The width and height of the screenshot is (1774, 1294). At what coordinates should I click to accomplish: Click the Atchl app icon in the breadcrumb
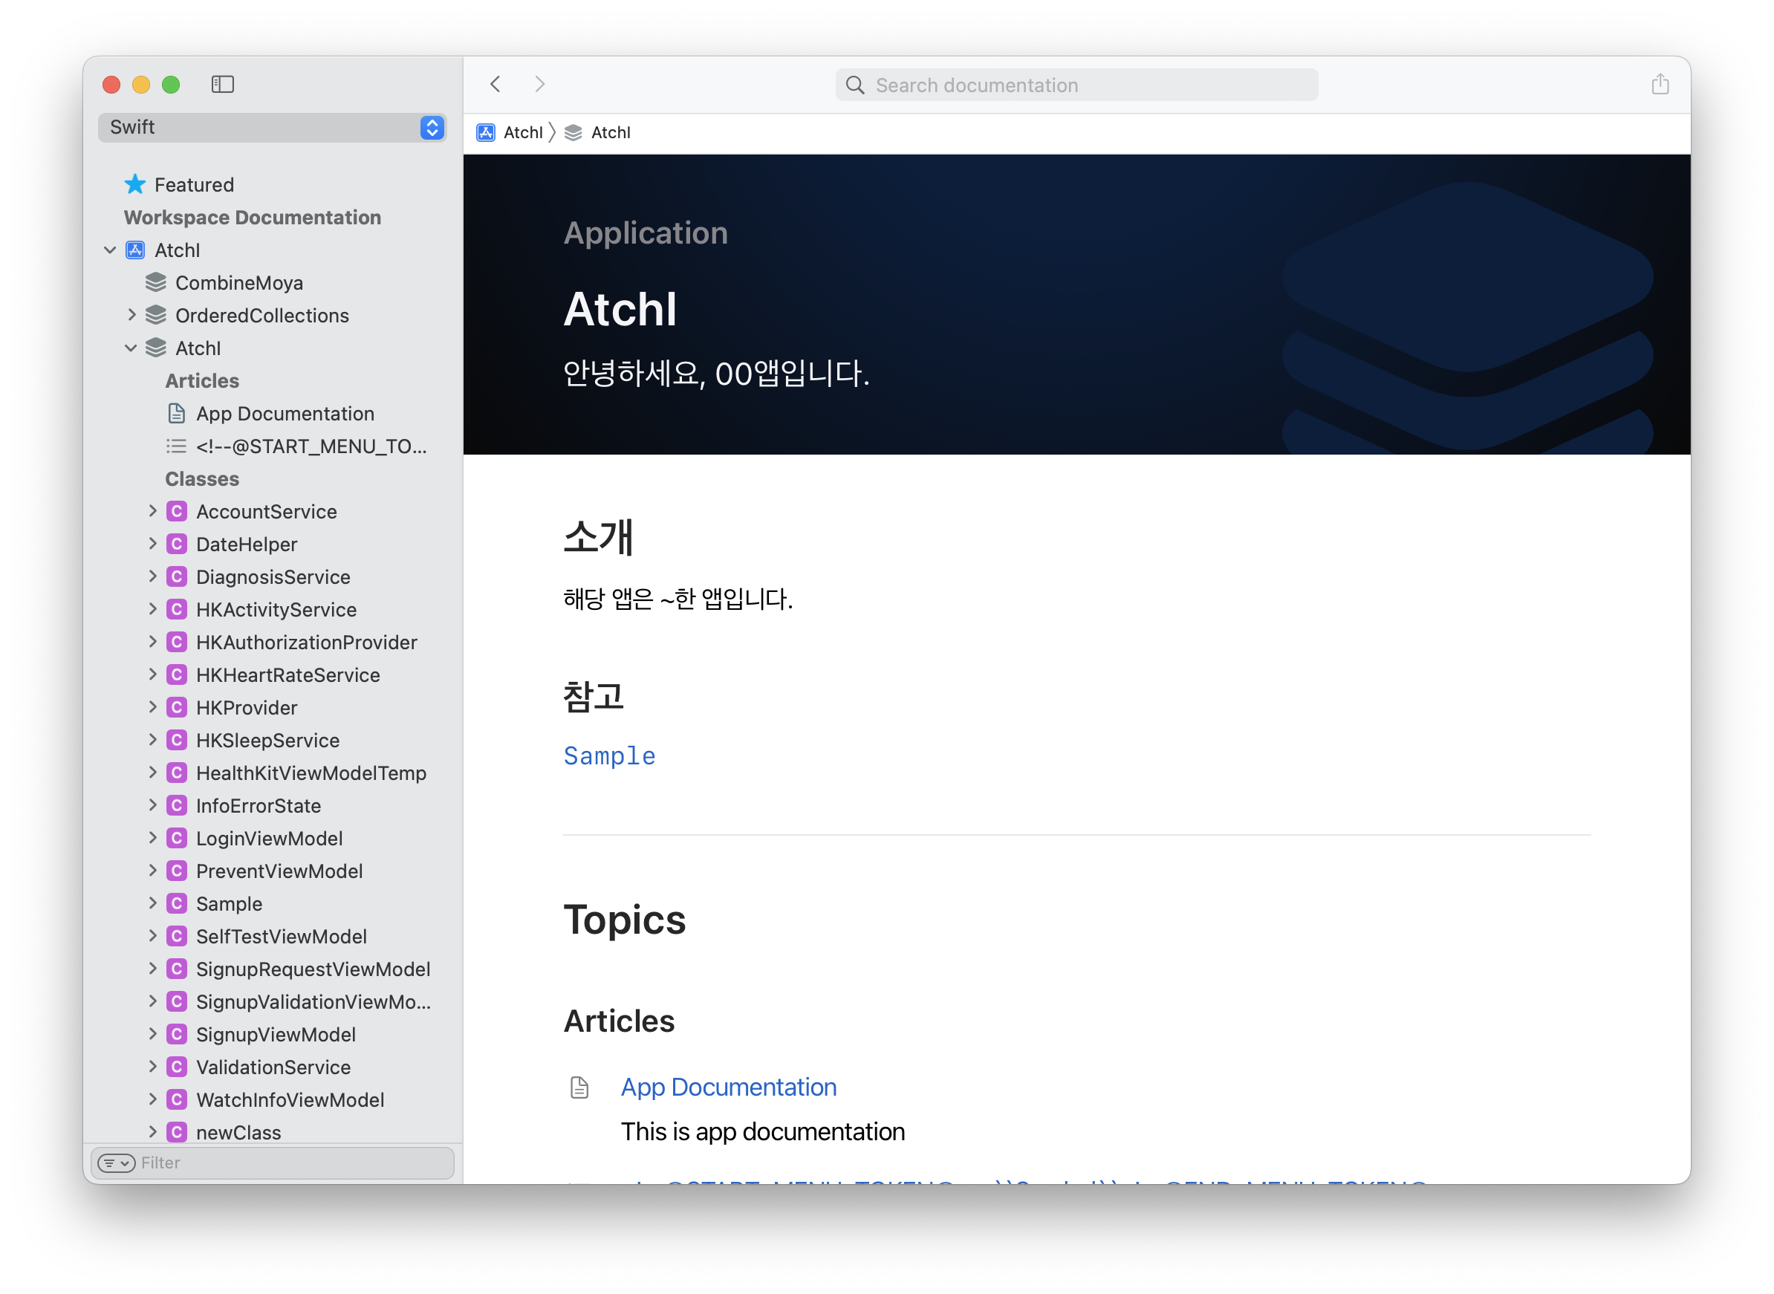click(486, 132)
